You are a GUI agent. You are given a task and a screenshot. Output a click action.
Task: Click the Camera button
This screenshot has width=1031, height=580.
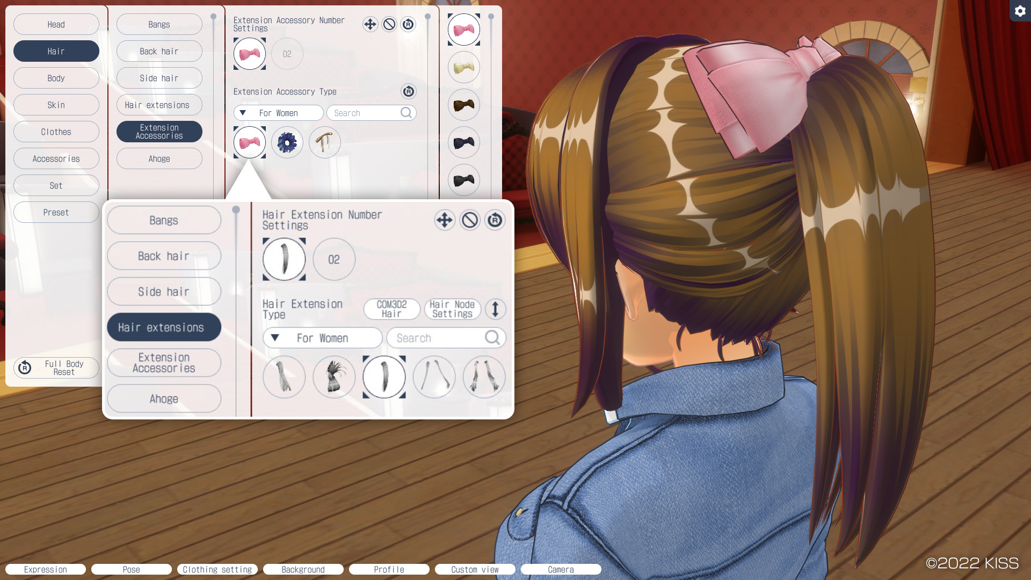point(561,569)
